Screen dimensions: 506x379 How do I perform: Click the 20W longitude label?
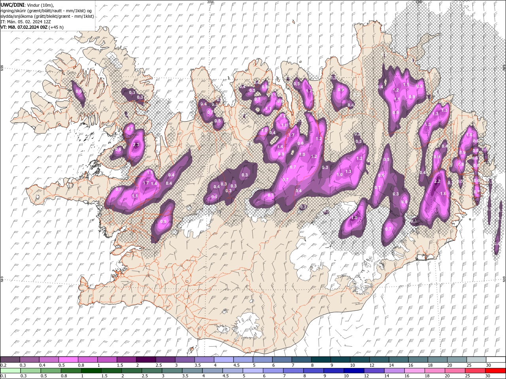click(210, 2)
